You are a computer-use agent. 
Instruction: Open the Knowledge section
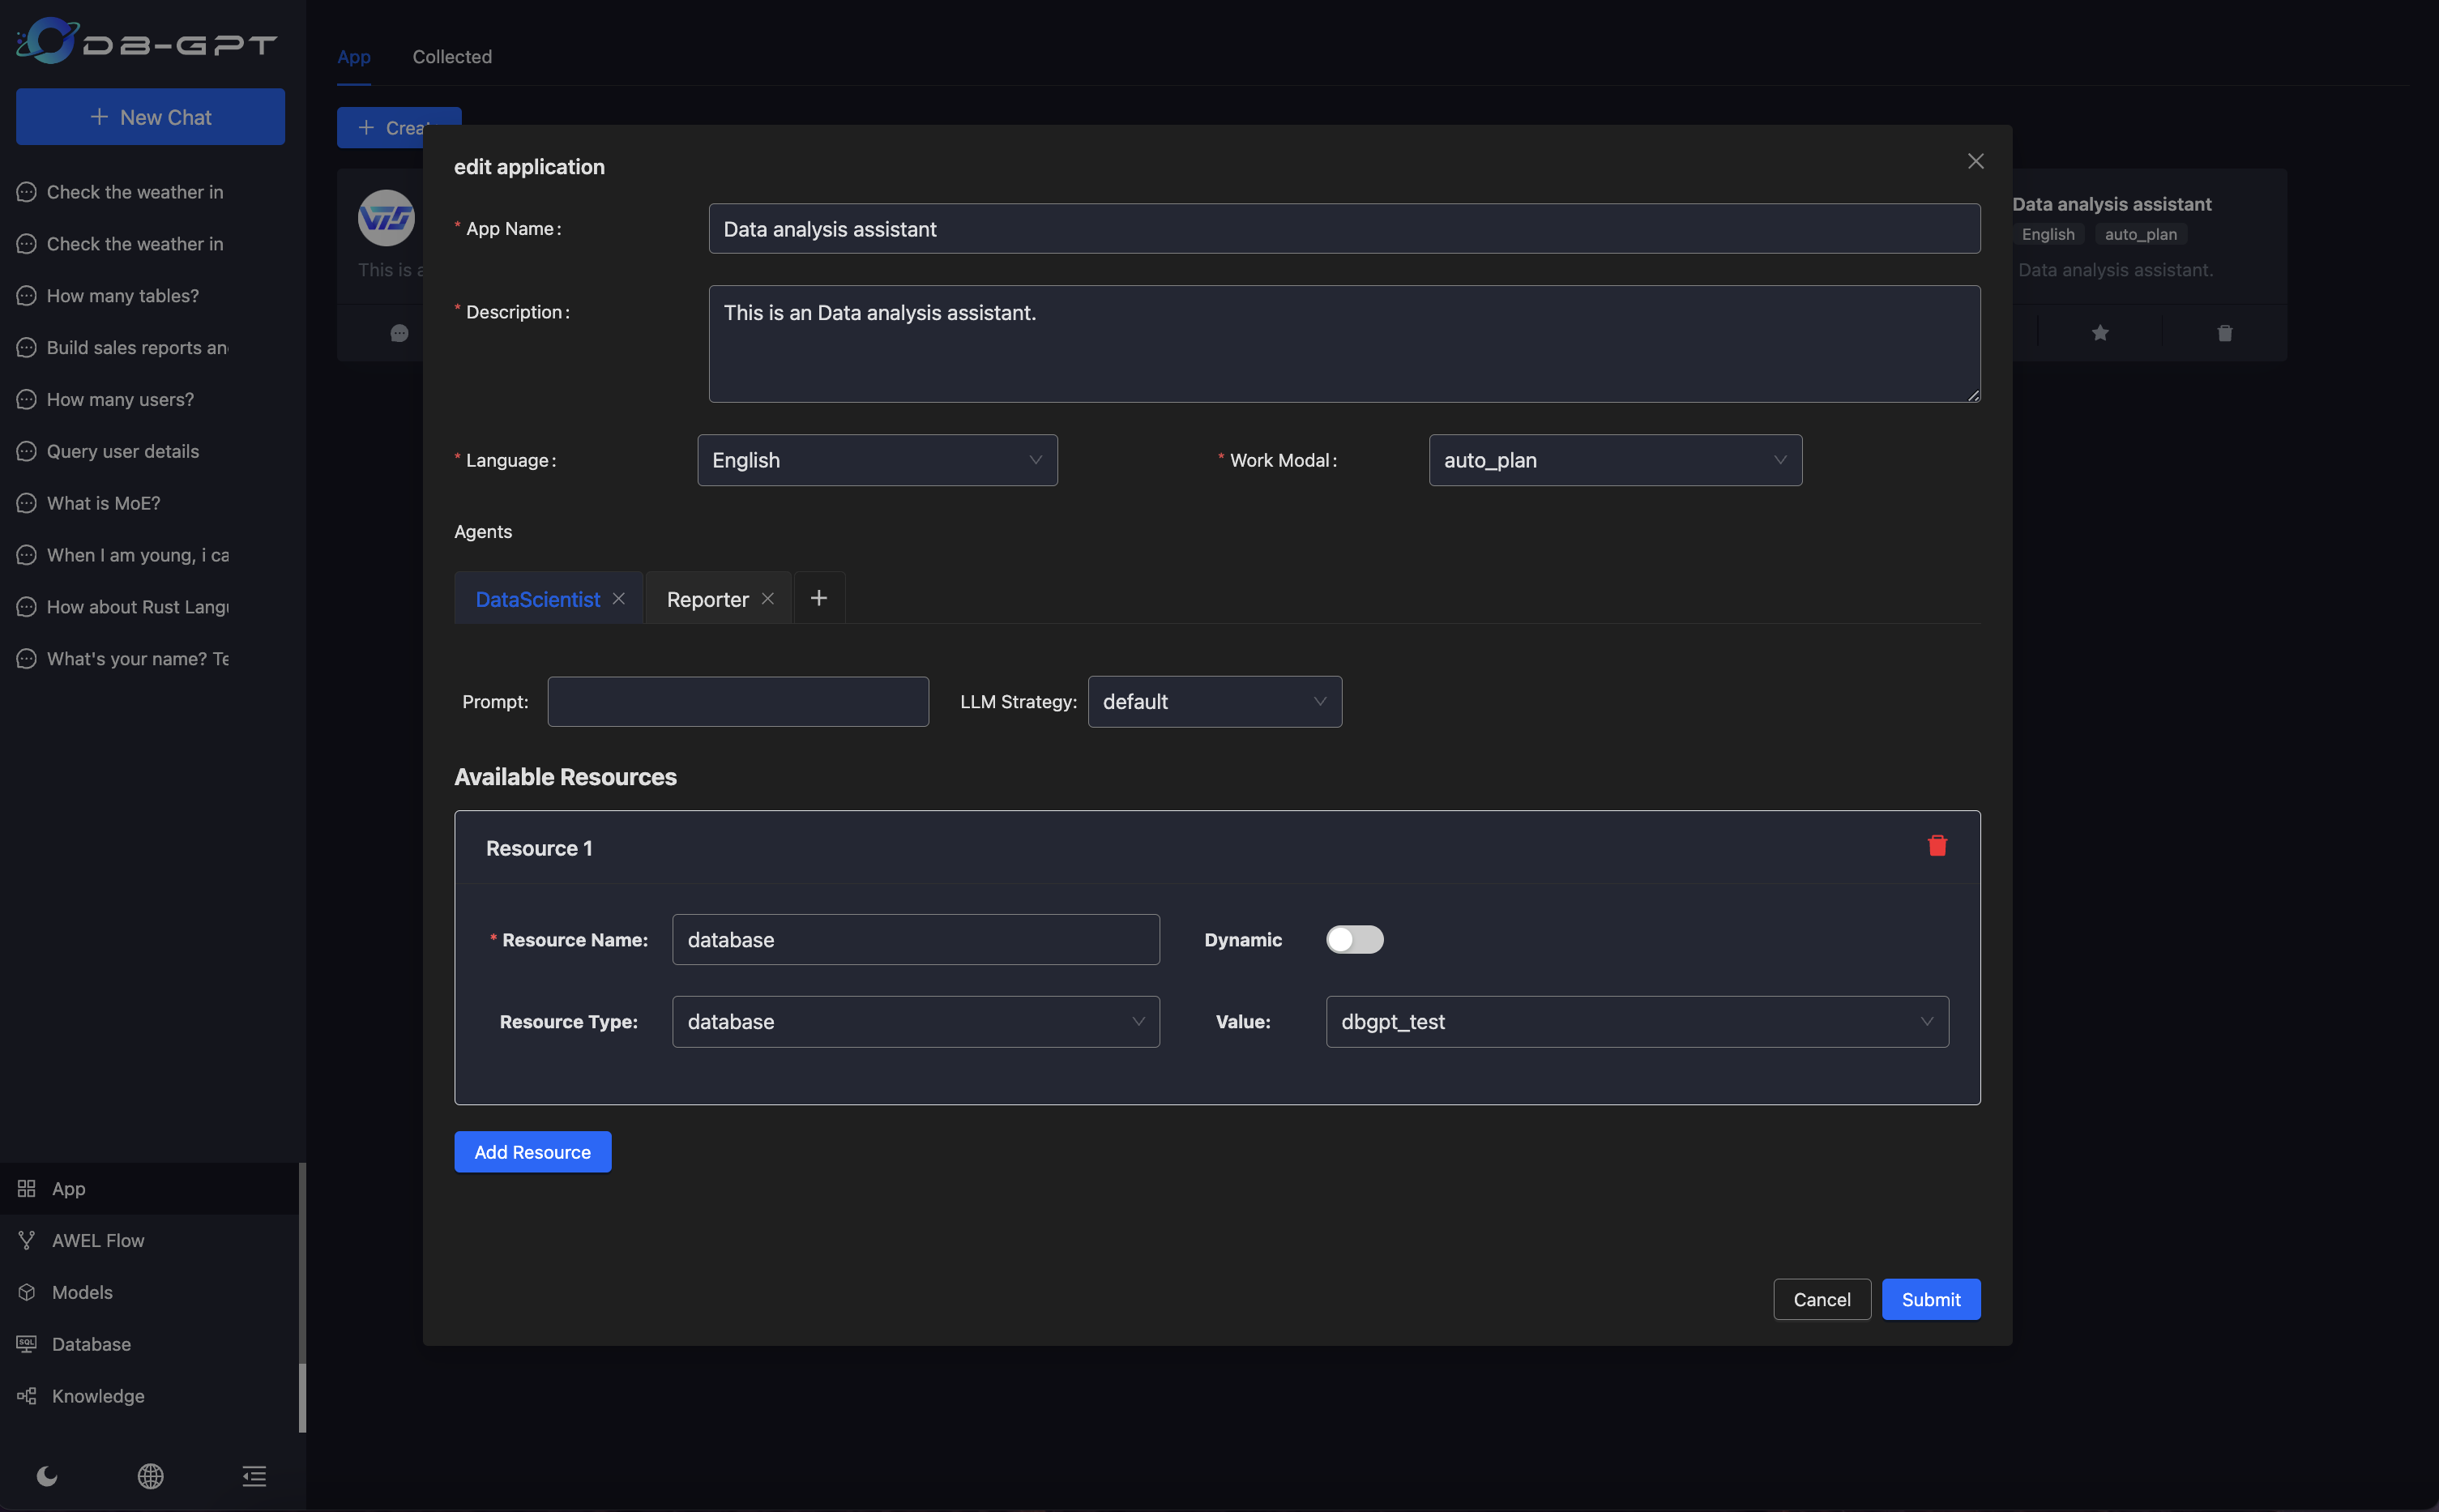[97, 1396]
